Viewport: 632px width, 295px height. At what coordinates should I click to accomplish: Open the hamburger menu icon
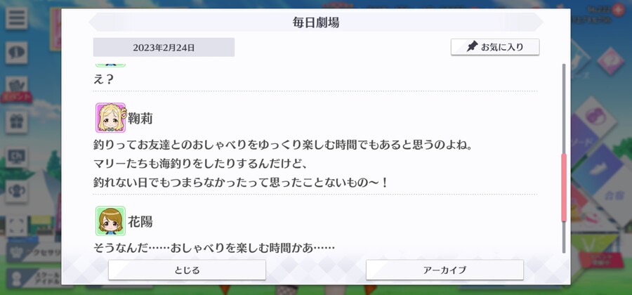click(17, 18)
